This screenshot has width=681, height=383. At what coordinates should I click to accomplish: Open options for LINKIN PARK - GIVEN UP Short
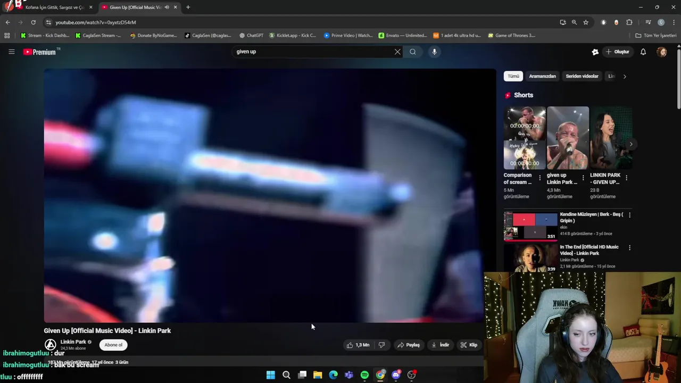coord(626,178)
